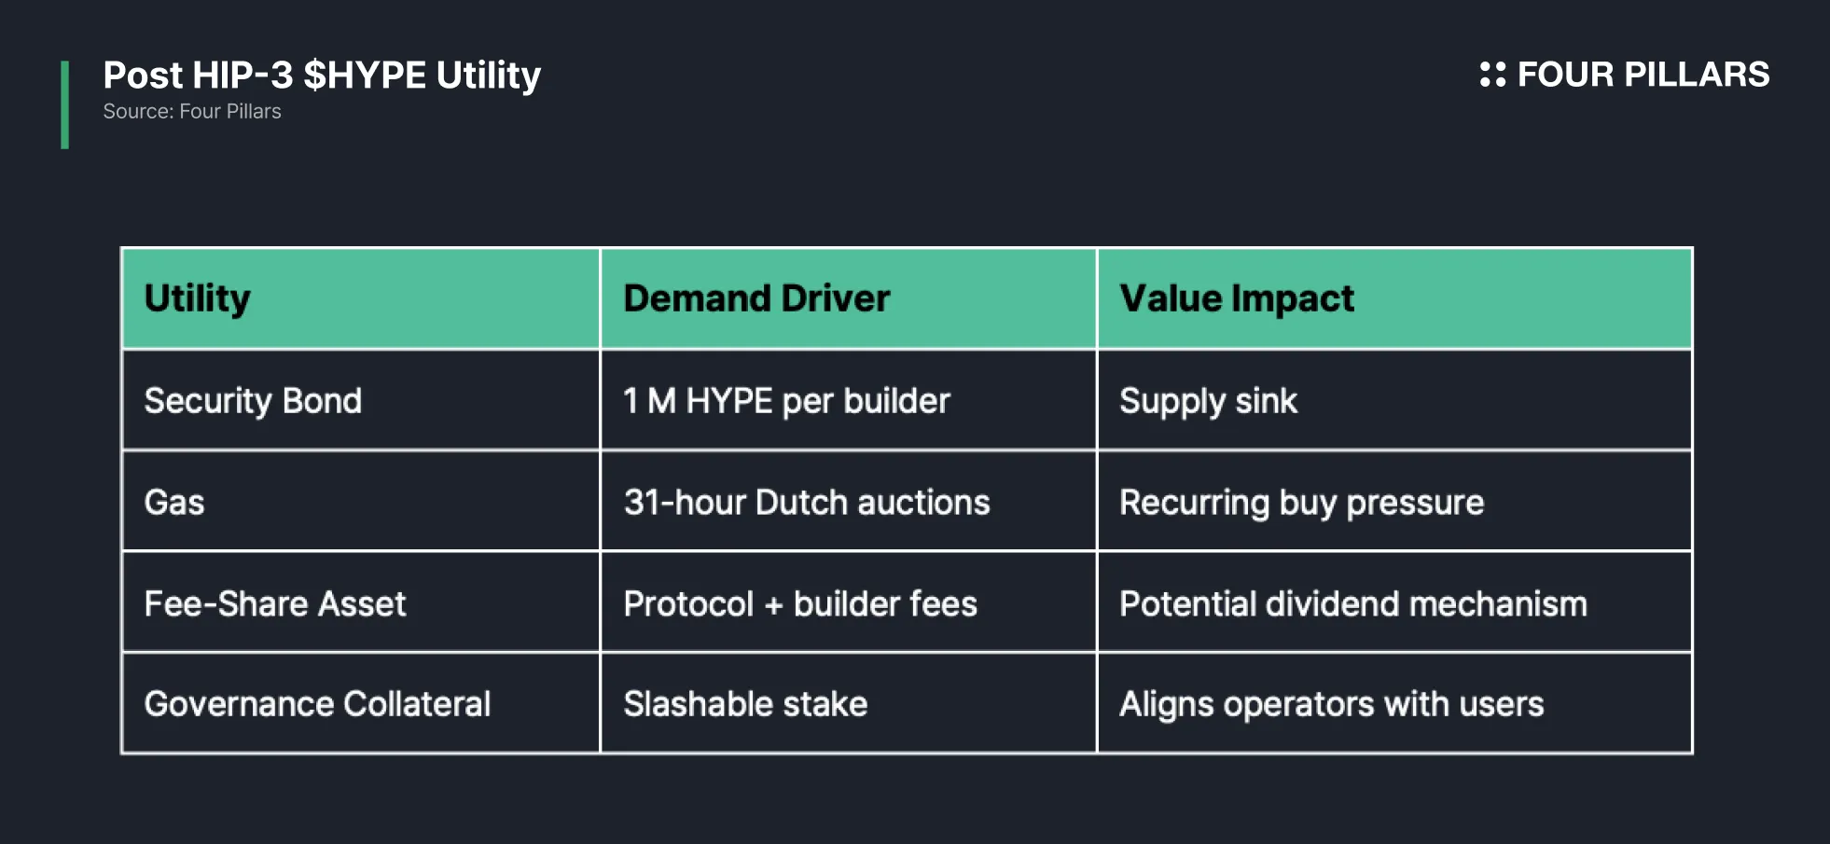Select the Demand Driver column header
This screenshot has height=844, width=1830.
pyautogui.click(x=849, y=298)
